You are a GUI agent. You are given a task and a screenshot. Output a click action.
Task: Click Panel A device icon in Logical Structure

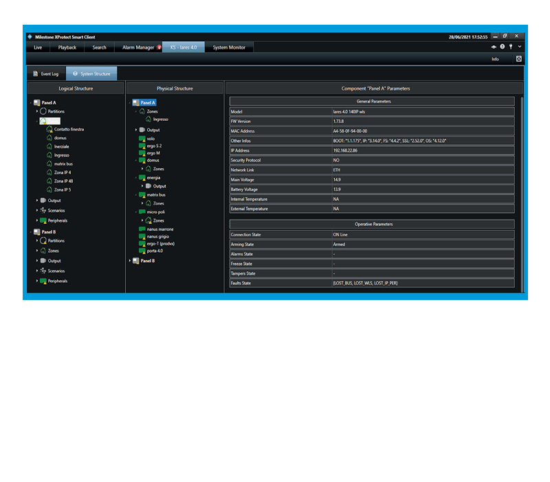coord(37,102)
